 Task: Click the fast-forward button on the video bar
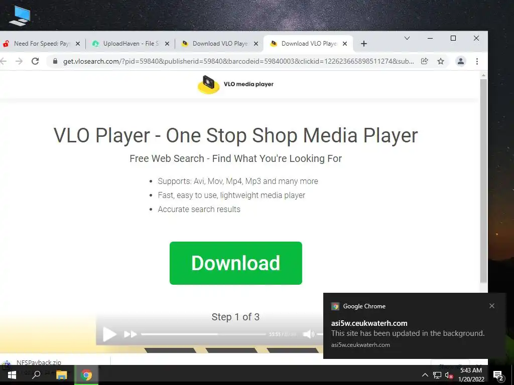click(130, 334)
